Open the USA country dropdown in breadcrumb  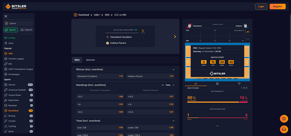point(97,15)
